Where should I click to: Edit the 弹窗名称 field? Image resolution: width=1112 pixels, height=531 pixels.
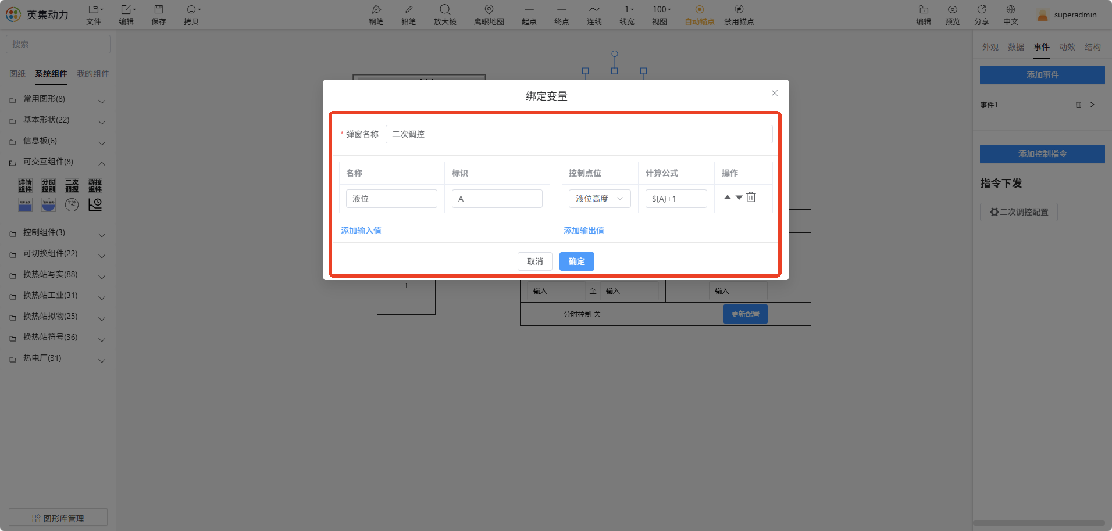pyautogui.click(x=579, y=134)
